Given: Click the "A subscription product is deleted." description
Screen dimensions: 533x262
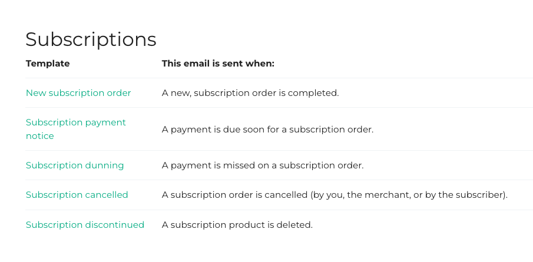Looking at the screenshot, I should pyautogui.click(x=237, y=225).
